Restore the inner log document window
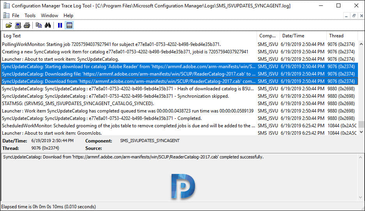The height and width of the screenshot is (211, 365). tap(354, 16)
